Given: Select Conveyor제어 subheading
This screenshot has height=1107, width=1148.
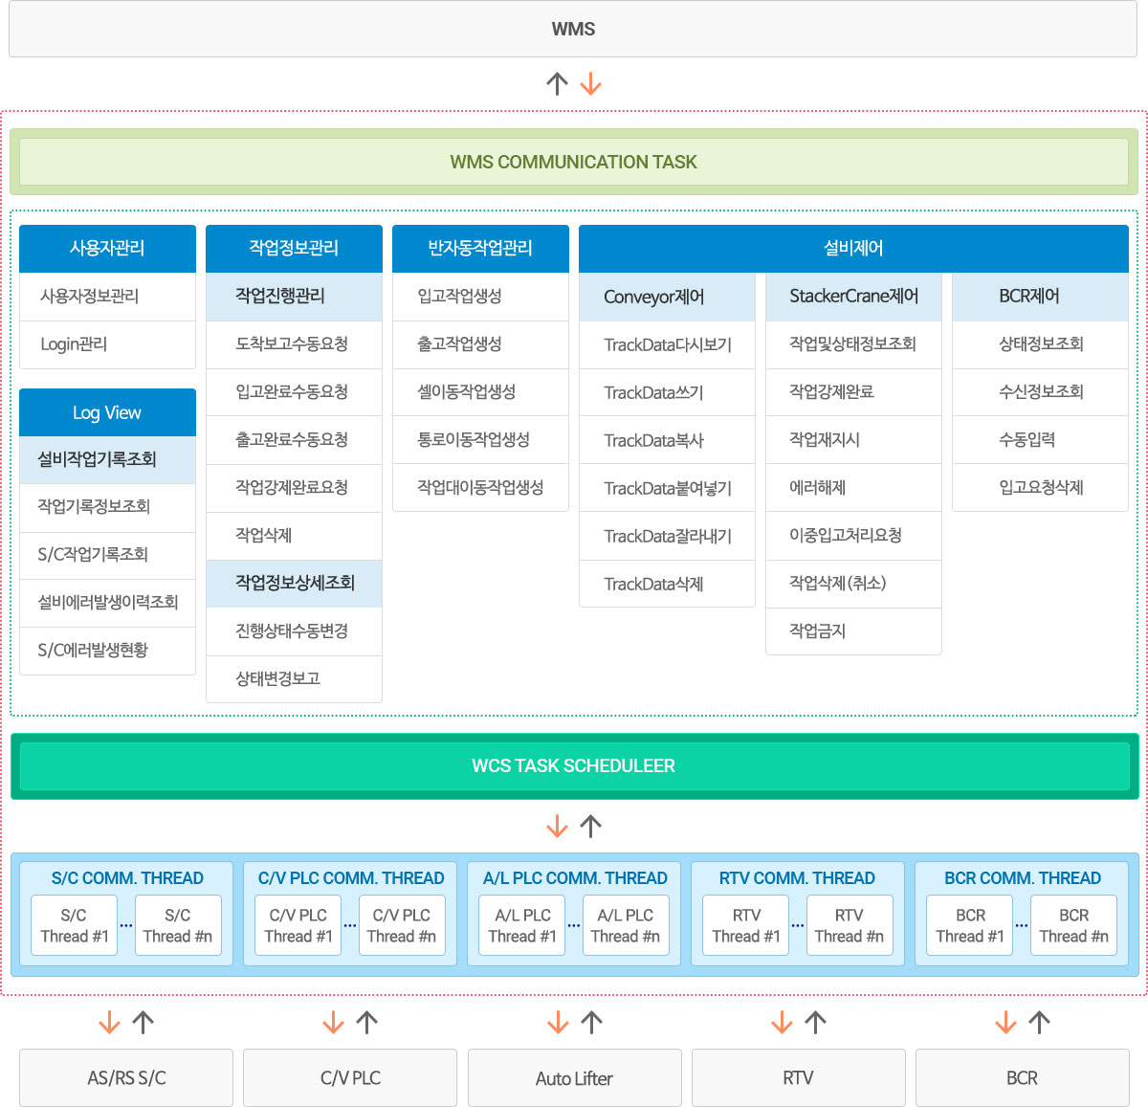Looking at the screenshot, I should pos(667,298).
